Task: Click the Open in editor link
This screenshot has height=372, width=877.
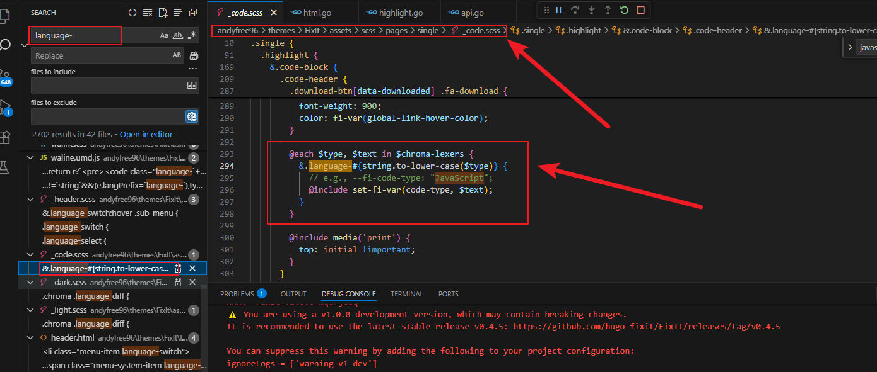Action: 146,134
